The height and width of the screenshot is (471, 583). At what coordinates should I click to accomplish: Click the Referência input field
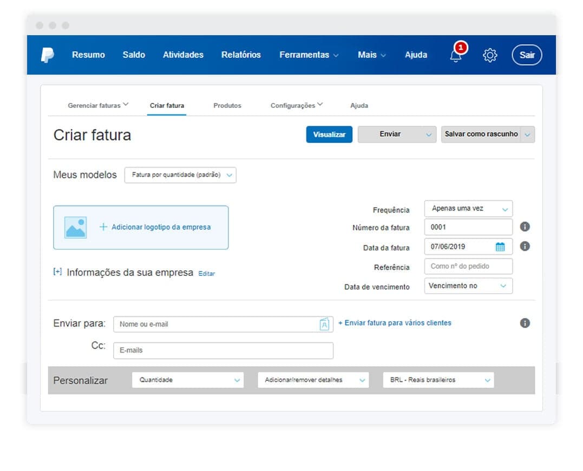click(x=468, y=267)
